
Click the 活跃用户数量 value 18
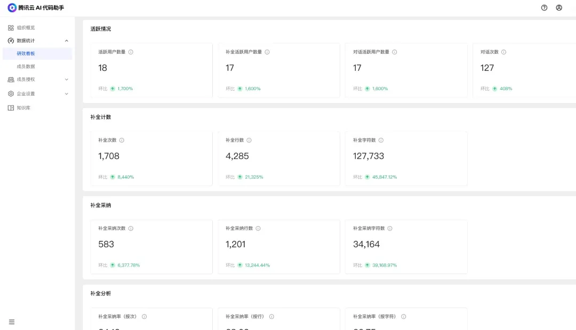click(102, 68)
